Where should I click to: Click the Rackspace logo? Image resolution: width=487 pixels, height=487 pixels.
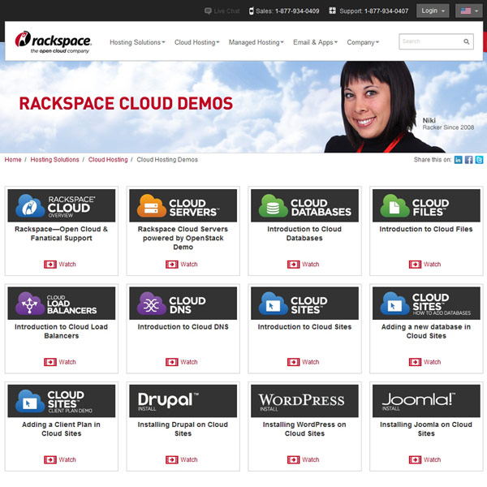[53, 42]
